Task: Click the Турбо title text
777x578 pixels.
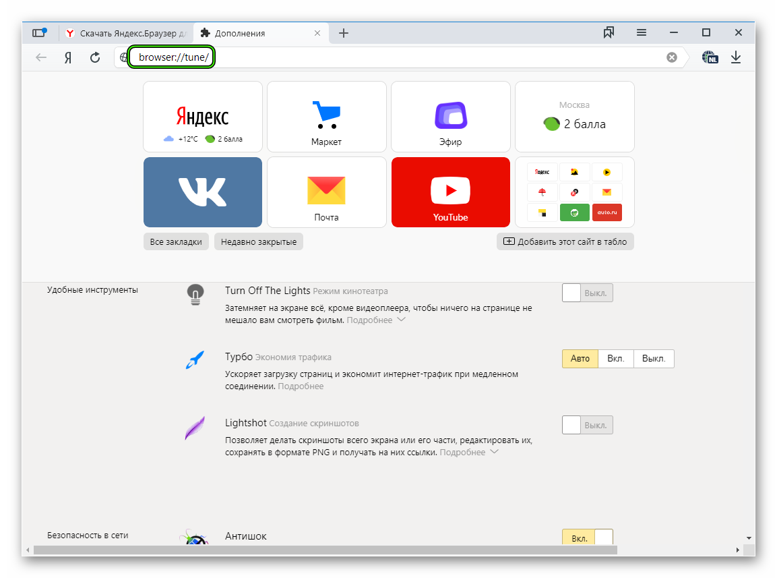Action: (239, 357)
